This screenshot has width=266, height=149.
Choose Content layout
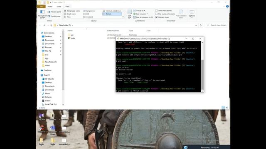pyautogui.click(x=88, y=17)
